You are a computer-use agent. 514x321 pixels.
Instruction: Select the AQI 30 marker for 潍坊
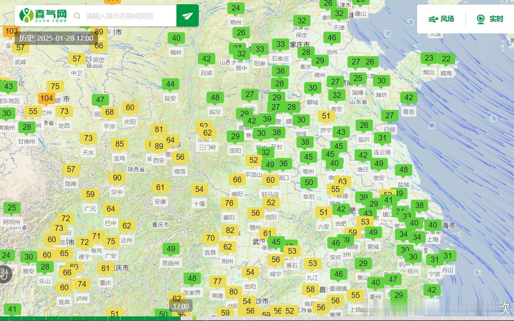[x=381, y=81]
